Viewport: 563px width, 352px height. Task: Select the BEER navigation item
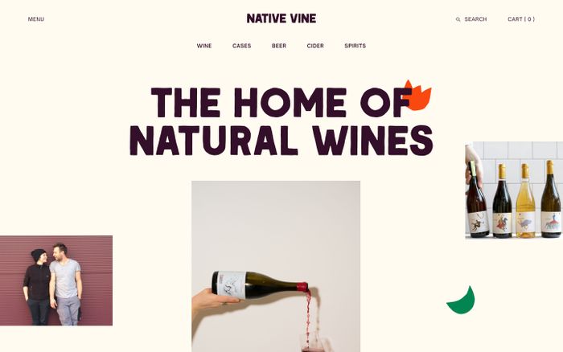tap(279, 46)
